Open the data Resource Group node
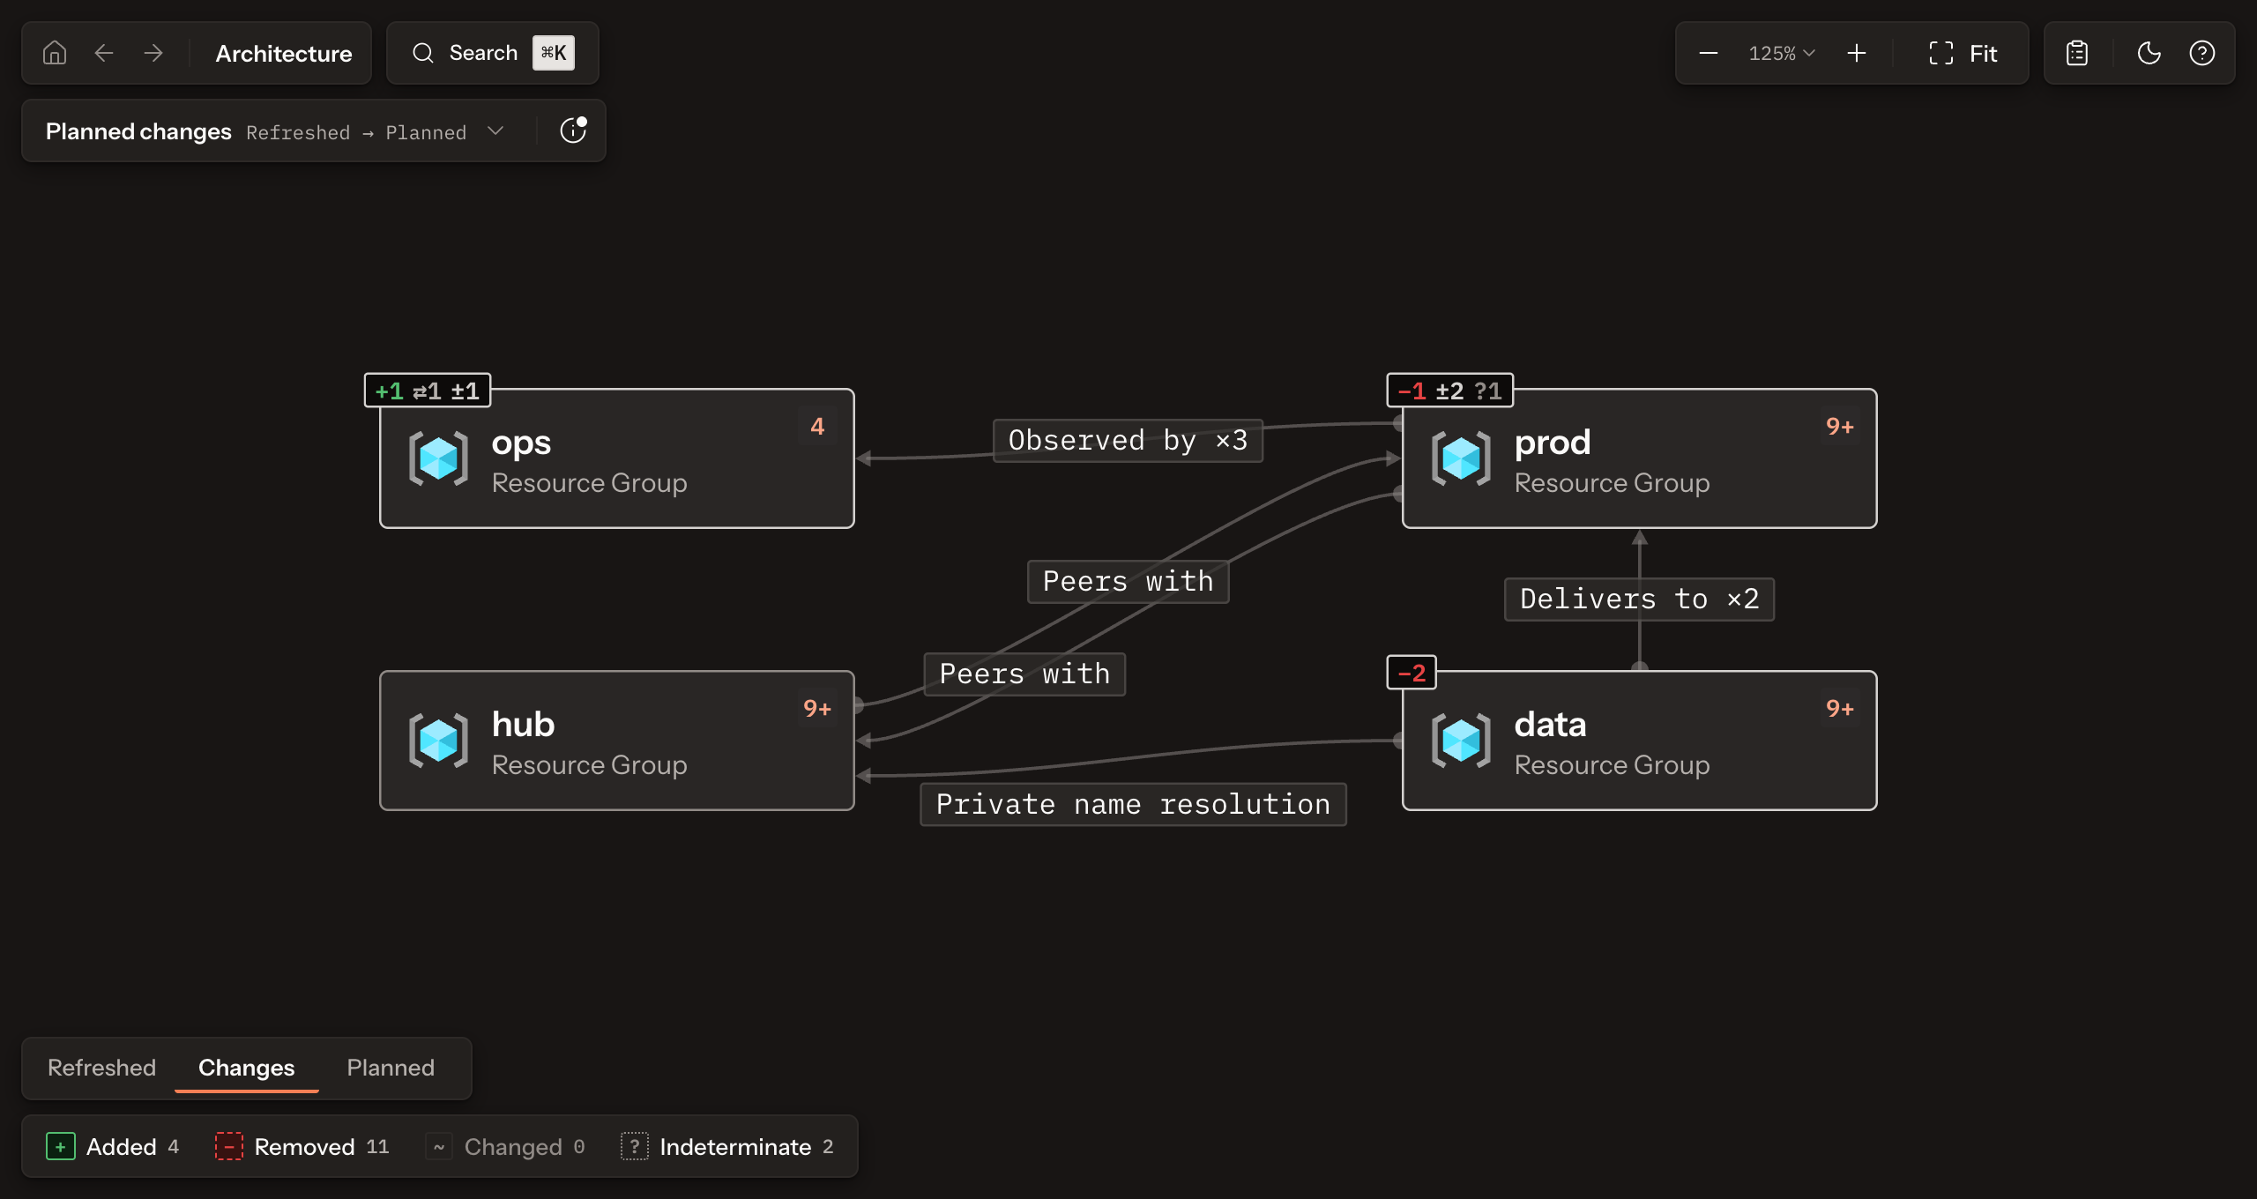 pyautogui.click(x=1640, y=741)
